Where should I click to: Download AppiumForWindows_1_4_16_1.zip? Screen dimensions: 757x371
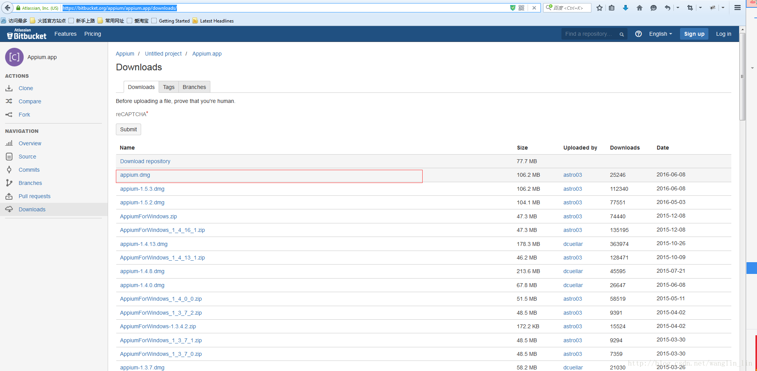[x=163, y=230]
